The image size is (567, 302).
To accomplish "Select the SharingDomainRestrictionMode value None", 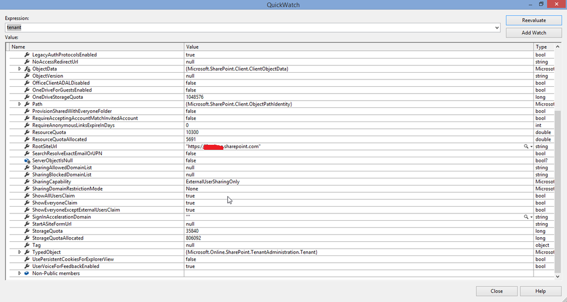I will 192,188.
